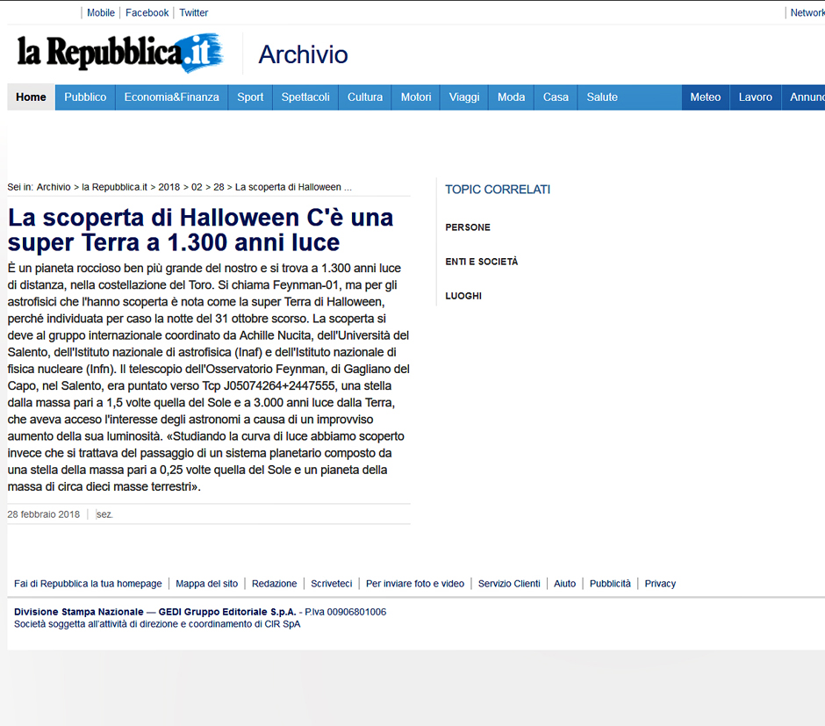Open the Scriveteci footer link
Screen dimensions: 825x726
[332, 584]
